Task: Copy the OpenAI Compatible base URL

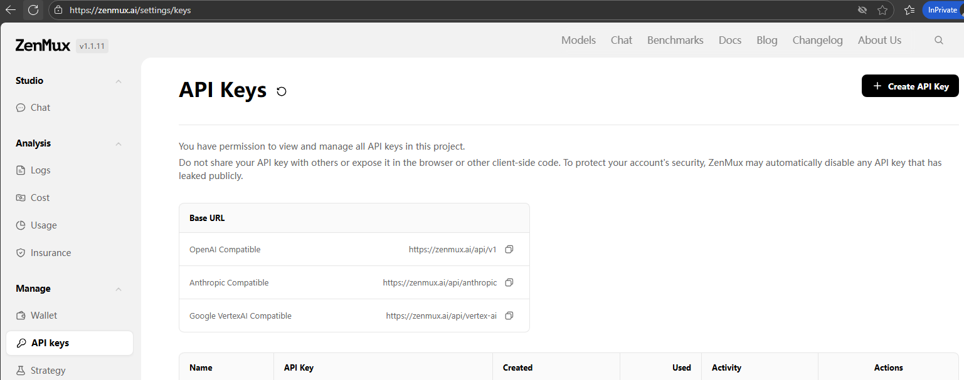Action: [509, 249]
